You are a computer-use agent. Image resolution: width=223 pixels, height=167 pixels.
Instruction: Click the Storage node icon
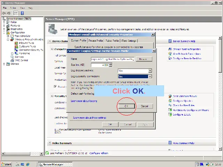click(x=8, y=64)
